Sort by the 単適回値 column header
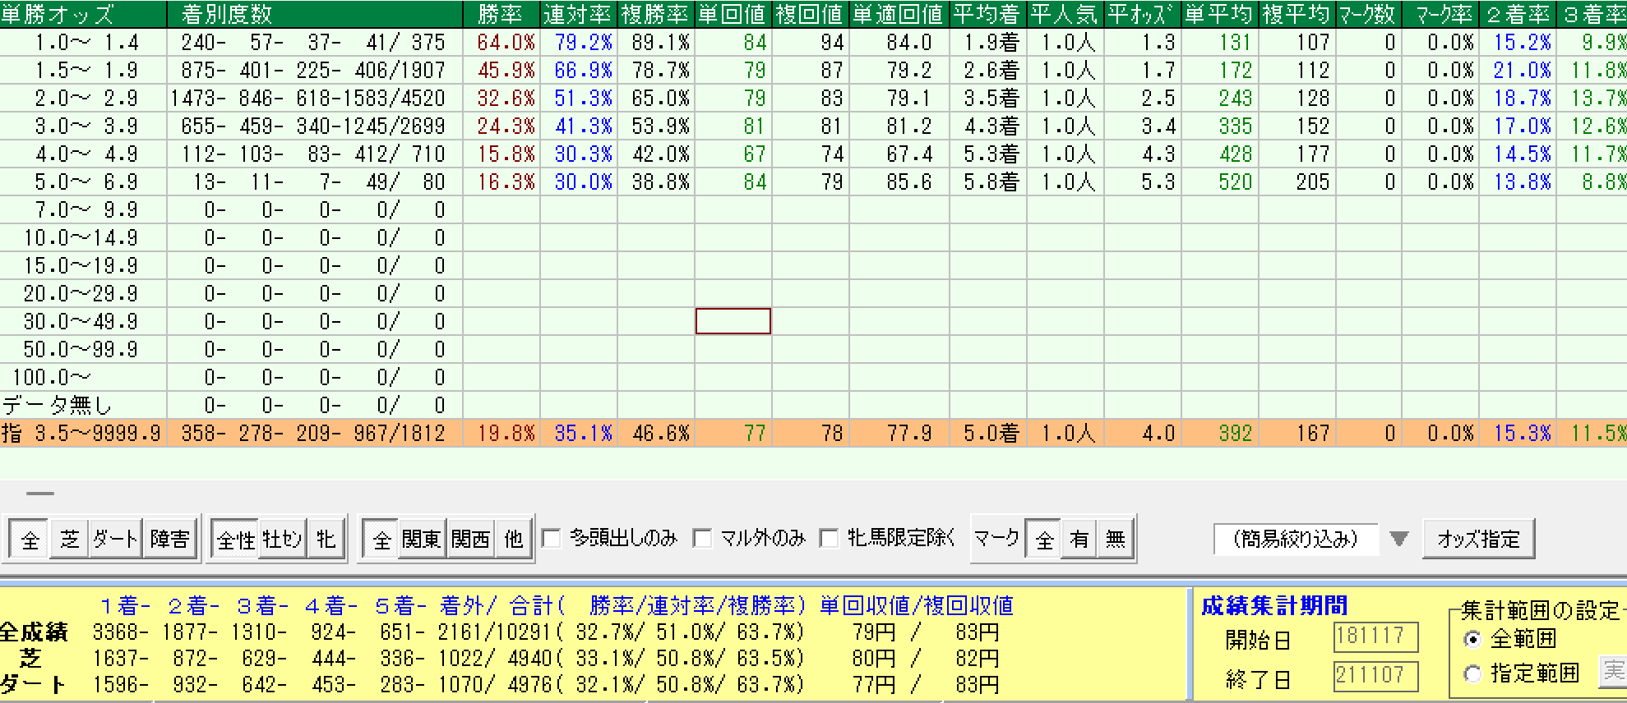This screenshot has width=1627, height=703. (899, 14)
